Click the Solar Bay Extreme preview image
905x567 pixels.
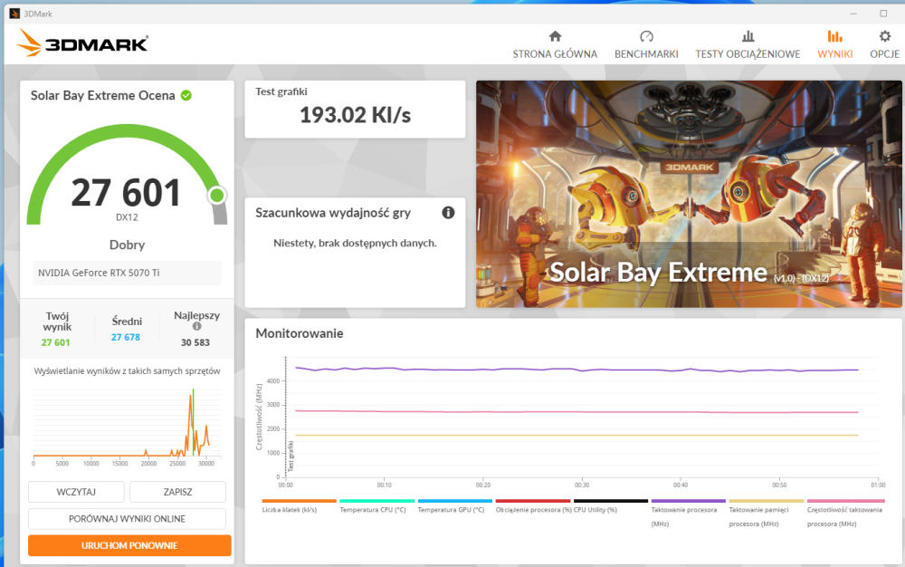coord(689,194)
